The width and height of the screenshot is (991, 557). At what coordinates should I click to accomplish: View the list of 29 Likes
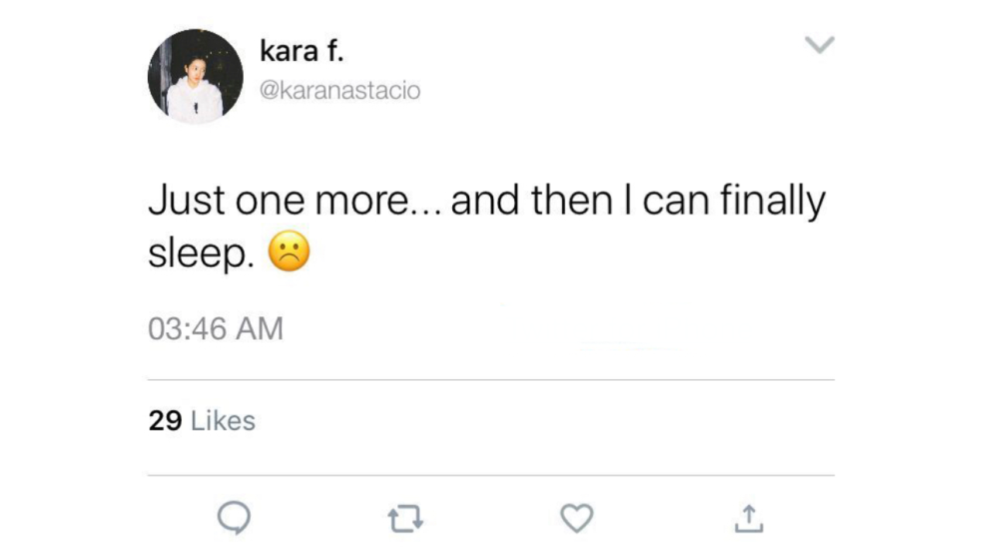pyautogui.click(x=201, y=421)
